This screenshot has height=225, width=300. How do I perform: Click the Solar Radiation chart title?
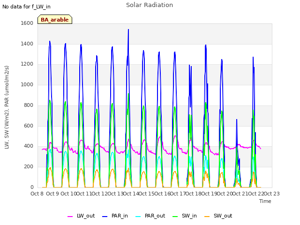click(150, 5)
